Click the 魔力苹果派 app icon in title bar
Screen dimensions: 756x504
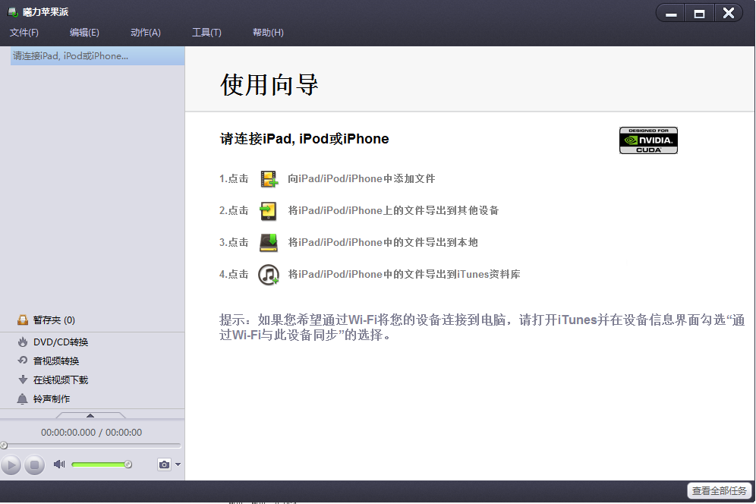(13, 12)
